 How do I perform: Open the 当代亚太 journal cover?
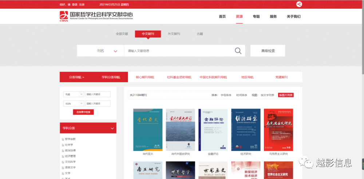tap(148, 130)
